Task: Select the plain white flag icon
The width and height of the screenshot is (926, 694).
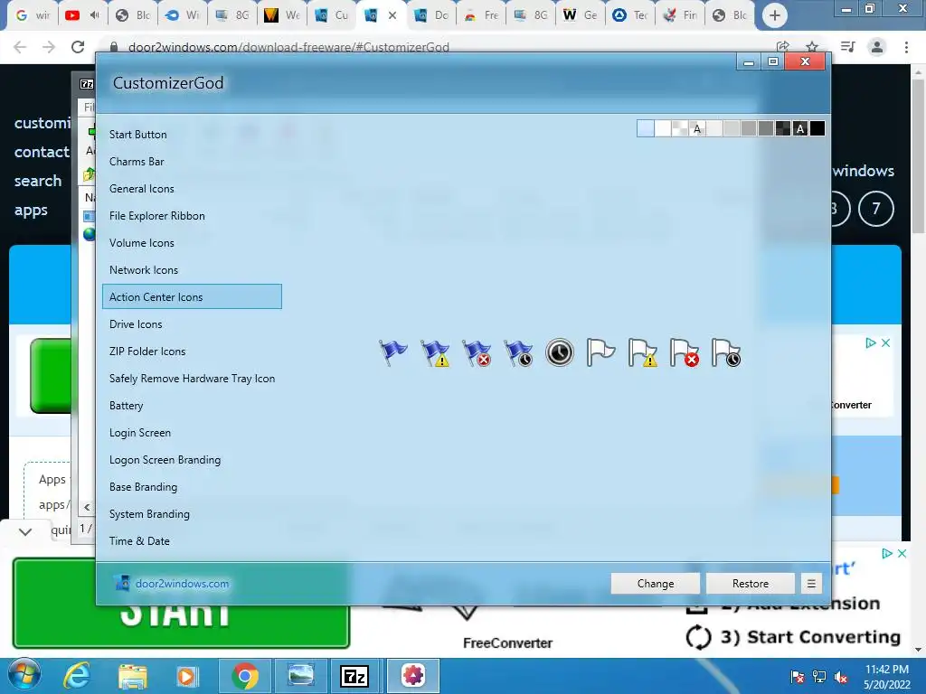Action: tap(601, 353)
